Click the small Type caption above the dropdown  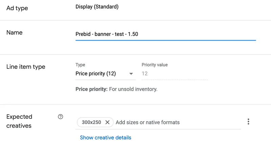pos(80,65)
